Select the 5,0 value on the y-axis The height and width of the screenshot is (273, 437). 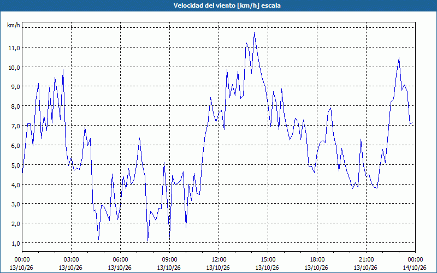(x=15, y=165)
